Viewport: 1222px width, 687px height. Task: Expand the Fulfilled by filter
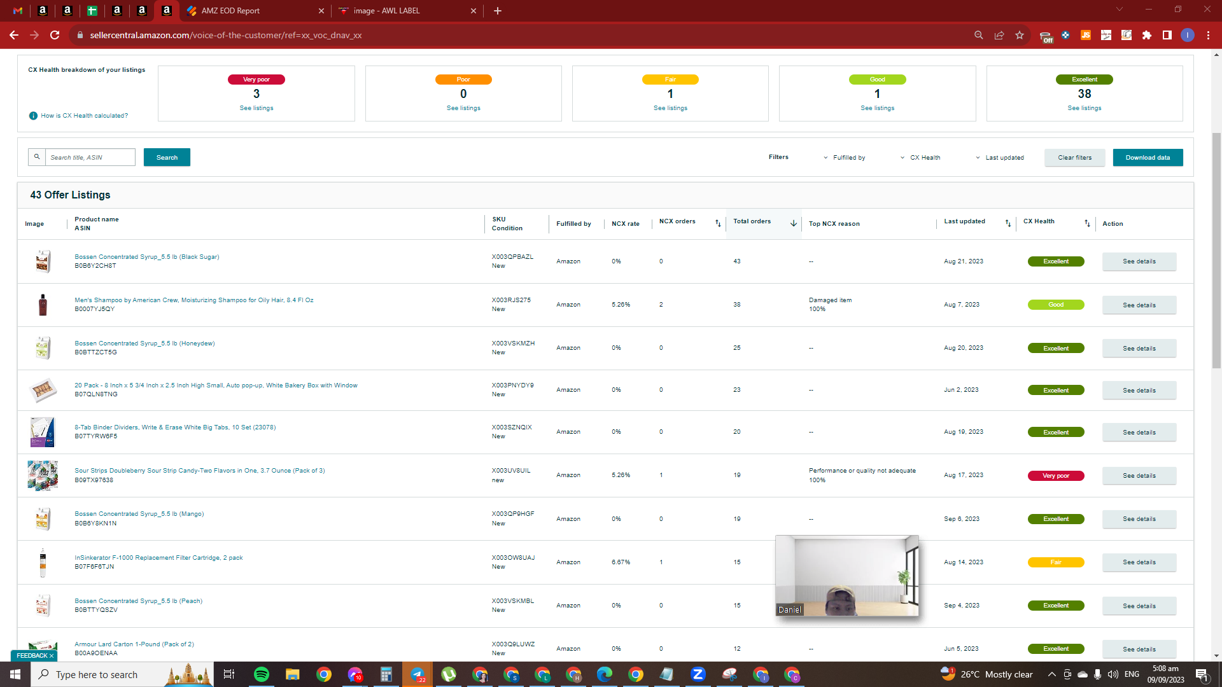coord(845,158)
